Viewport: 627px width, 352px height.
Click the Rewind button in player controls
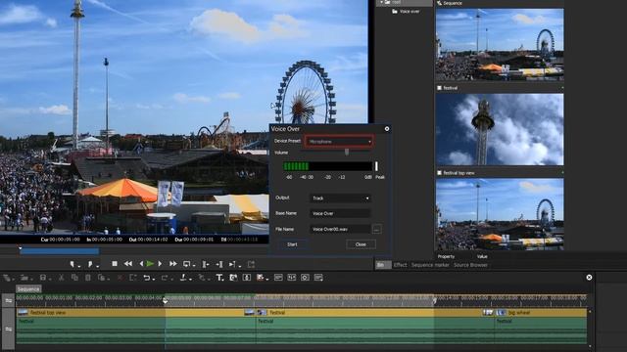[x=128, y=264]
